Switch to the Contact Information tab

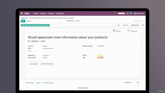click(x=47, y=64)
